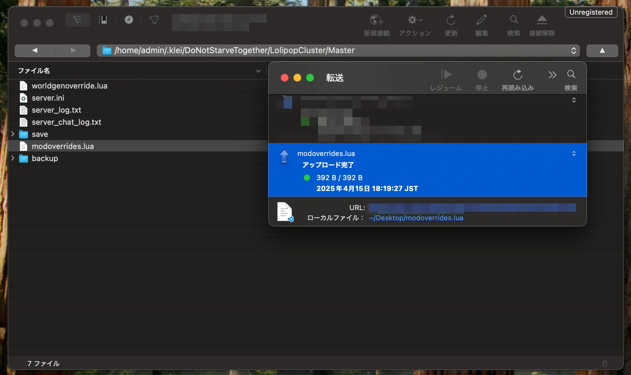Viewport: 631px width, 375px height.
Task: Zoom the Transfers window with green button
Action: tap(310, 78)
